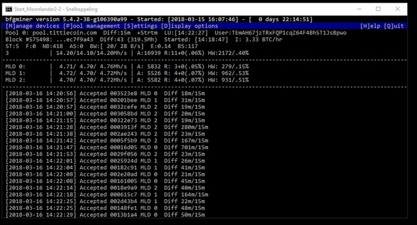417x225 pixels.
Task: Click the User wallet address text
Action: click(281, 33)
